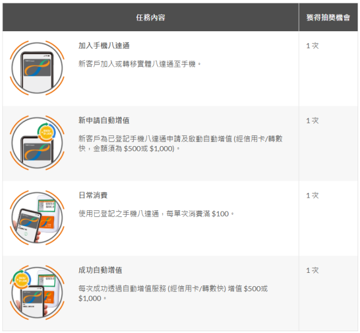This screenshot has height=333, width=360.
Task: Select the 獲得抽獎機會 column header
Action: [328, 17]
